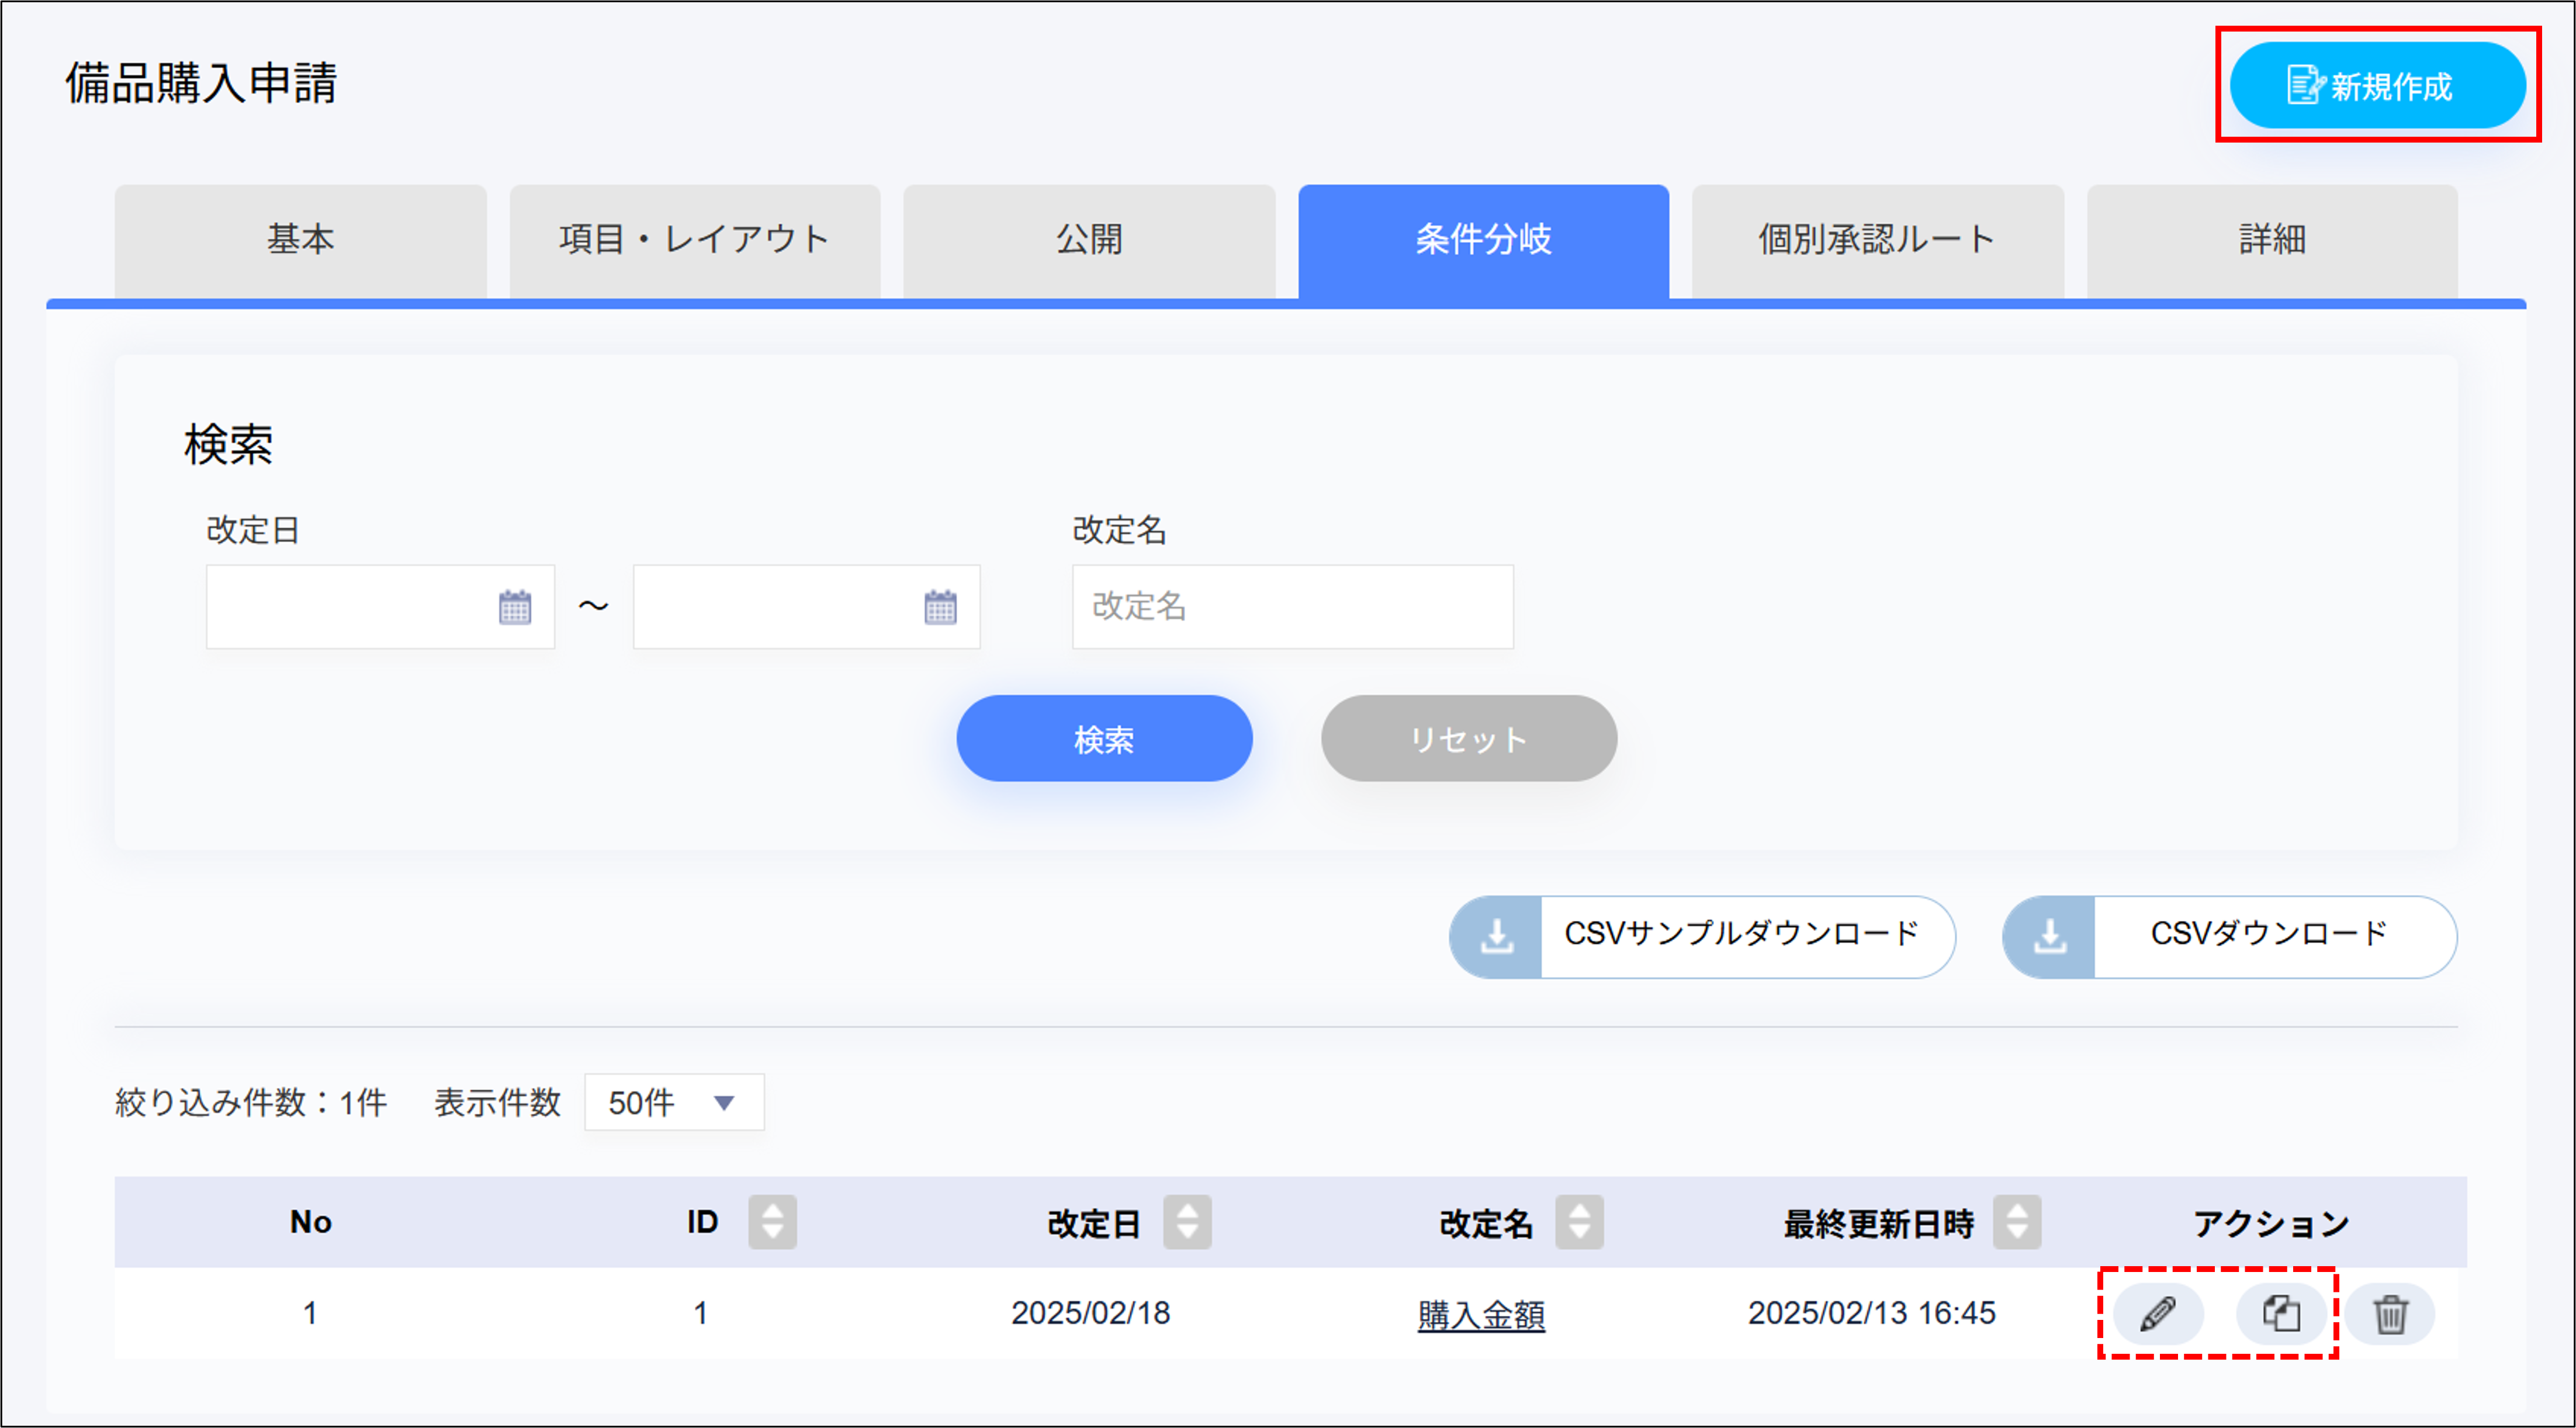The width and height of the screenshot is (2576, 1428).
Task: Select the 項目・レイアウト tab
Action: coord(695,240)
